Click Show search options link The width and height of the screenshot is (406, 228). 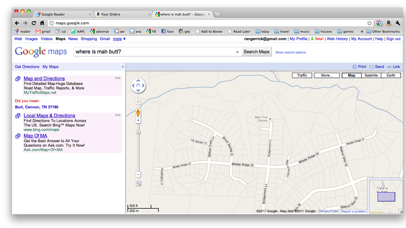(x=290, y=52)
